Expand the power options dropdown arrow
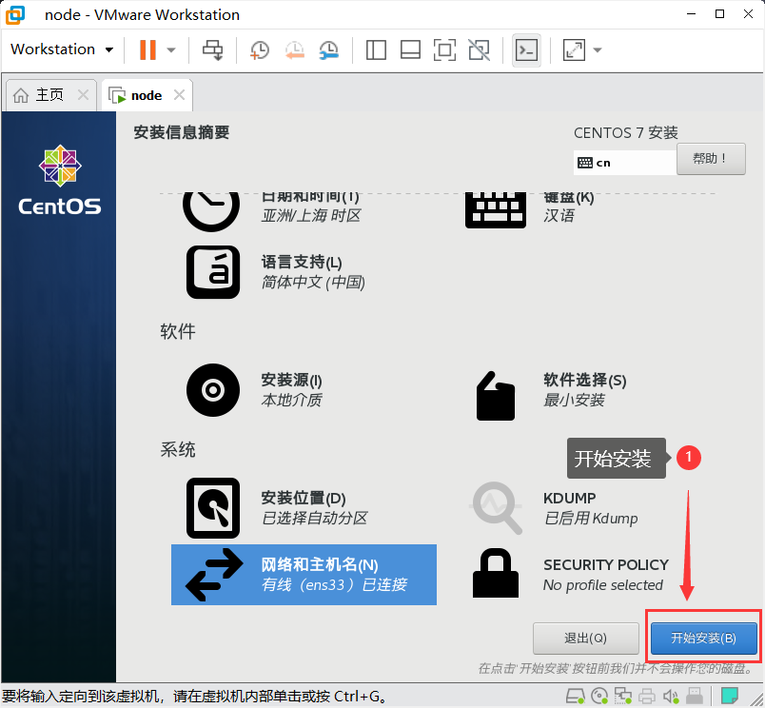Screen dimensions: 765x708 click(171, 49)
